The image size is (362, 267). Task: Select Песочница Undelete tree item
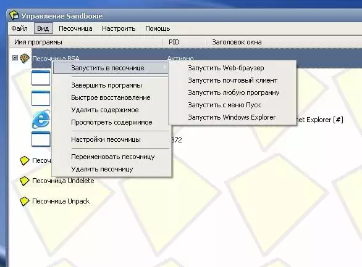click(63, 181)
